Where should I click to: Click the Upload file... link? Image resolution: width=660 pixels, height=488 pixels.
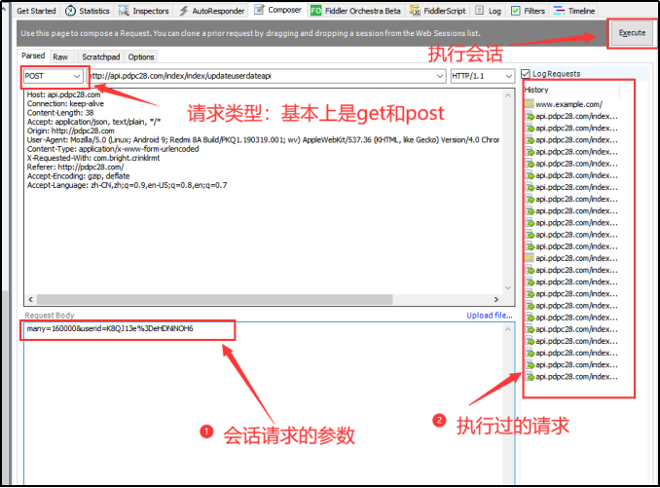[489, 316]
